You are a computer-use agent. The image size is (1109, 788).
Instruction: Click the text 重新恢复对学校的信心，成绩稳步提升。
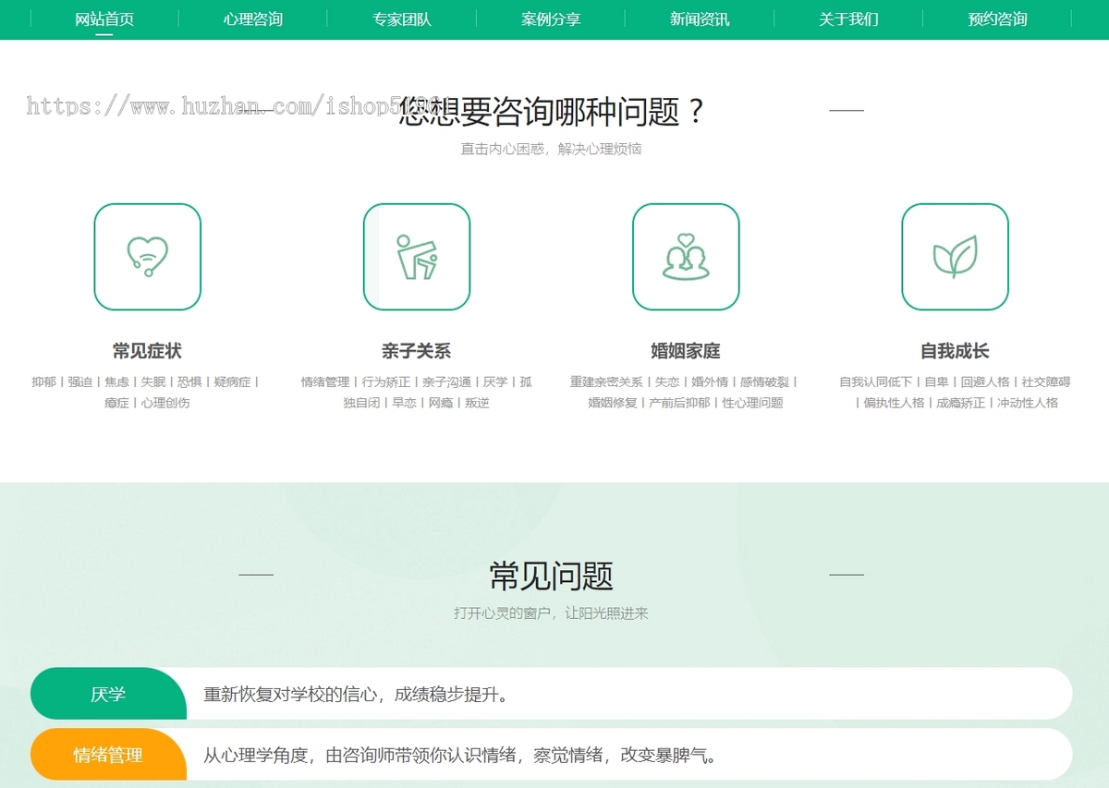coord(356,695)
